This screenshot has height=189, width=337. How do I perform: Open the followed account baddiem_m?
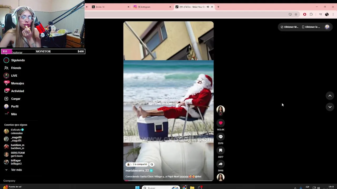14,147
